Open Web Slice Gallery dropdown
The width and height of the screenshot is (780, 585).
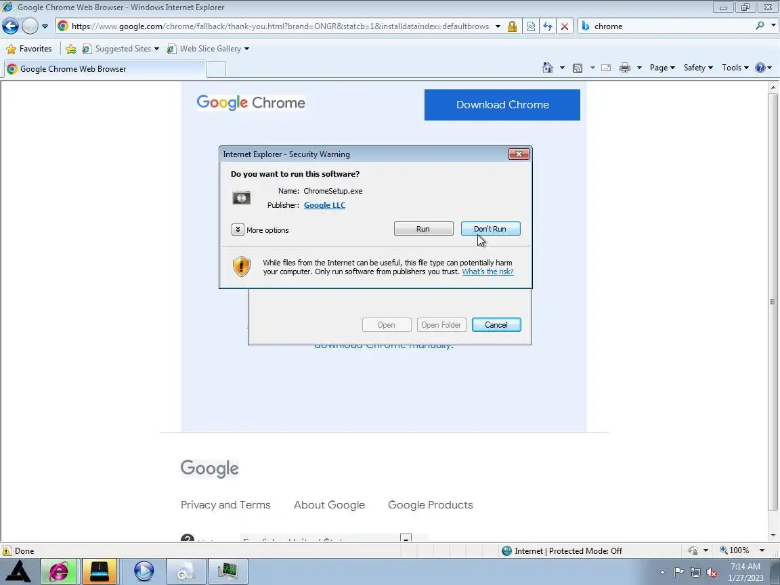pyautogui.click(x=208, y=48)
